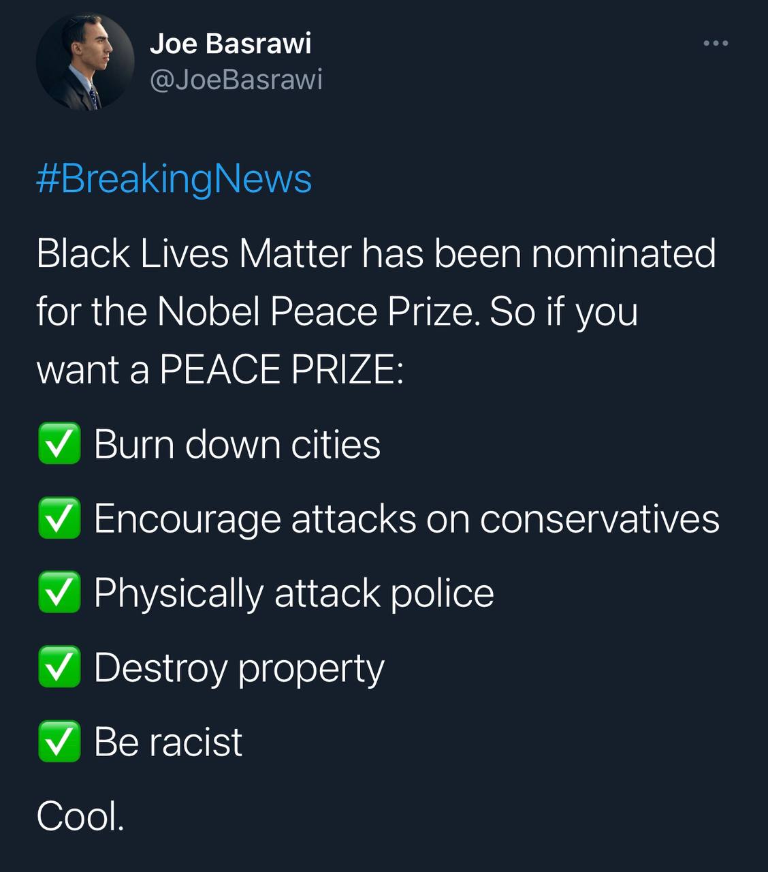Click the word "Cool." at the bottom

(80, 815)
